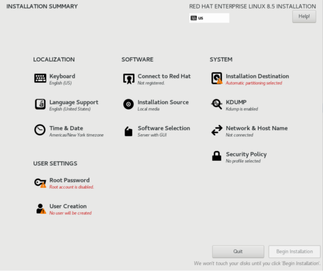Open the Time & Date clock icon
323x271 pixels.
(x=40, y=130)
